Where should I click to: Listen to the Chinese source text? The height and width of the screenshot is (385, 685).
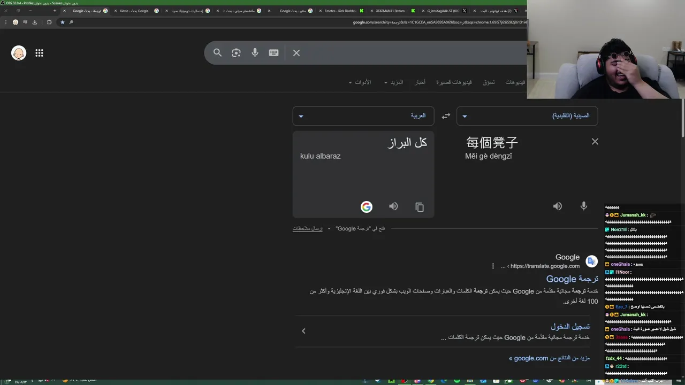pos(558,206)
